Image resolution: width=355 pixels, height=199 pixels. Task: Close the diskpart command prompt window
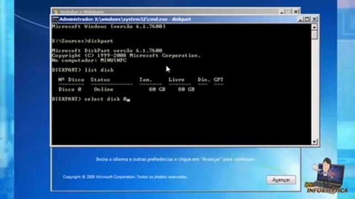click(315, 19)
